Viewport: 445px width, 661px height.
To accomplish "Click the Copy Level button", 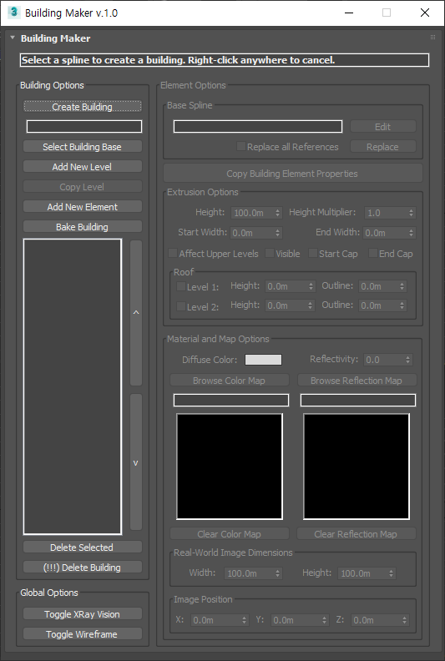I will (x=83, y=187).
